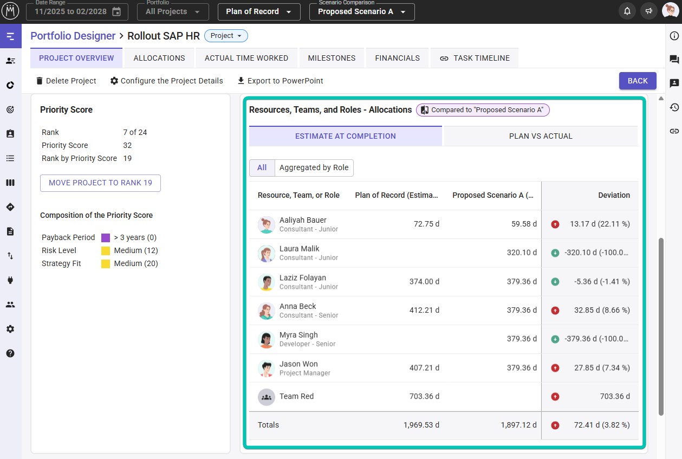Click the Back button

(638, 81)
